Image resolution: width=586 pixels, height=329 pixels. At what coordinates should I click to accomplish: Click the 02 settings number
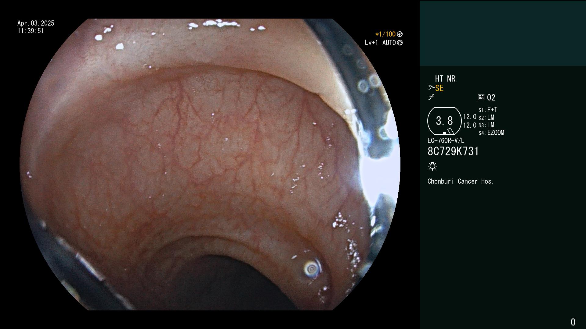click(x=491, y=97)
